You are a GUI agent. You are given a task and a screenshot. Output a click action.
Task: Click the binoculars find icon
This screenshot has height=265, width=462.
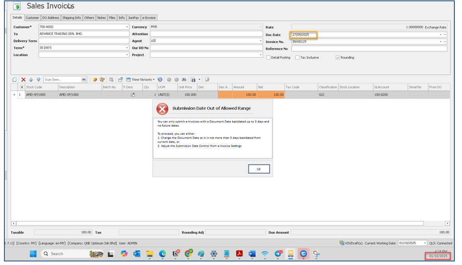point(184,79)
